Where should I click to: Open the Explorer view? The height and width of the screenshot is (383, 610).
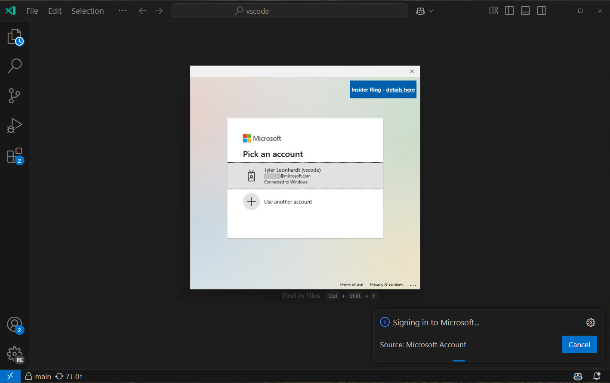pos(14,36)
